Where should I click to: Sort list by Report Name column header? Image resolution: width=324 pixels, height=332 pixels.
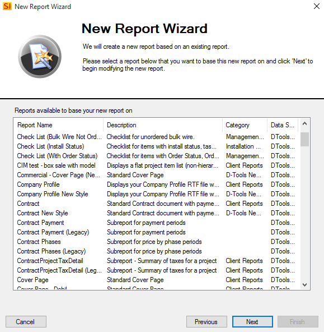(x=59, y=125)
